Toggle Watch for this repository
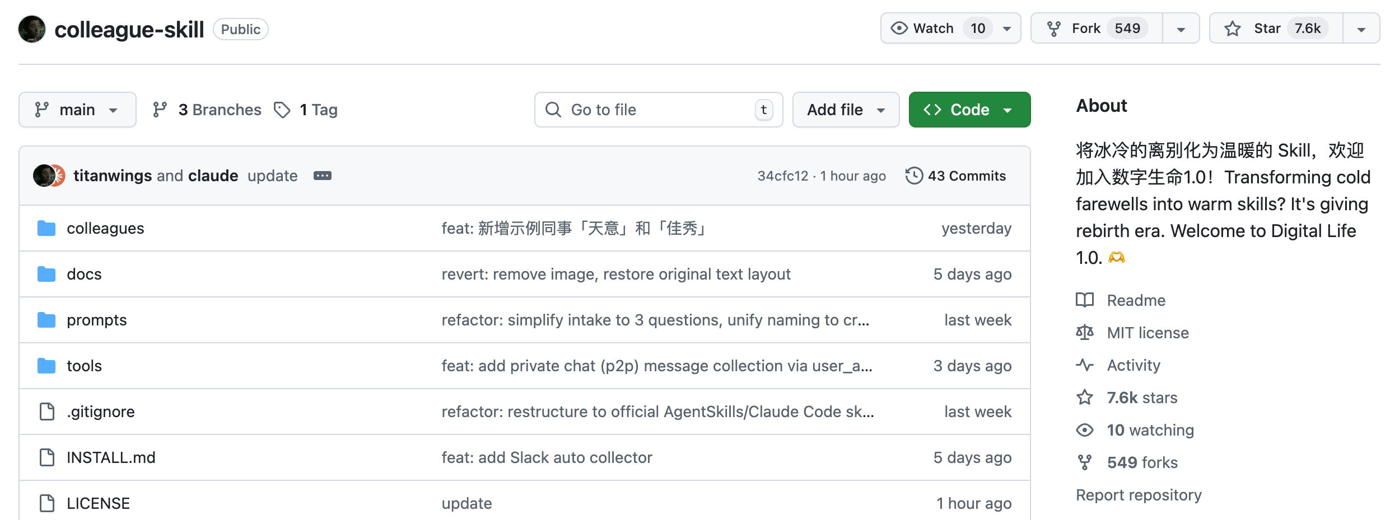The height and width of the screenshot is (520, 1390). 932,29
